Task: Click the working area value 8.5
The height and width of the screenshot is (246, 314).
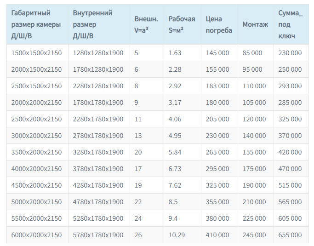Action: tap(173, 202)
